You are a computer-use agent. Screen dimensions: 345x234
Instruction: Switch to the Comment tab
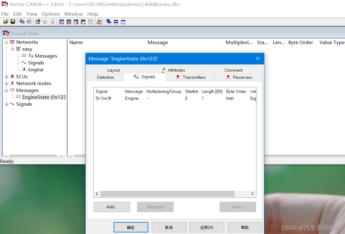coord(233,70)
